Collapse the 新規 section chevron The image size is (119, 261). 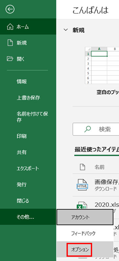(66, 30)
